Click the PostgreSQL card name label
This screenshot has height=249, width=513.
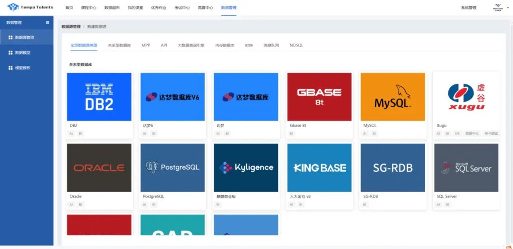point(153,196)
